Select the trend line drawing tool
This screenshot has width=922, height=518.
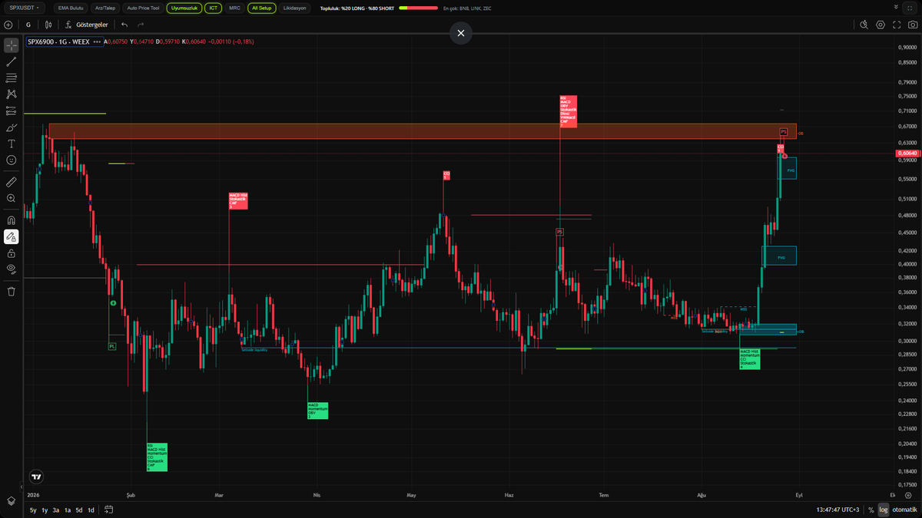click(x=12, y=61)
